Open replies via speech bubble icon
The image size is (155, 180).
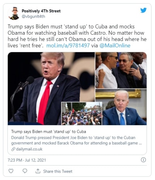(x=25, y=171)
